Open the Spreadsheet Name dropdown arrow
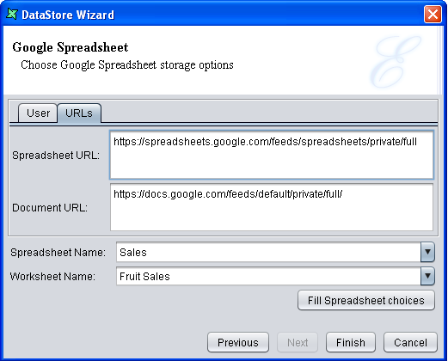The height and width of the screenshot is (361, 448). [x=427, y=252]
